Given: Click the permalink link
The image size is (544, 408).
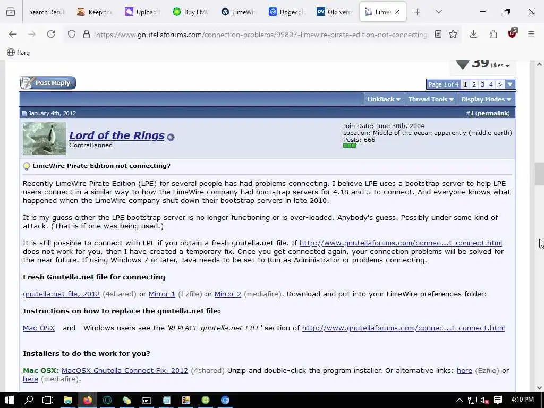Looking at the screenshot, I should (492, 113).
